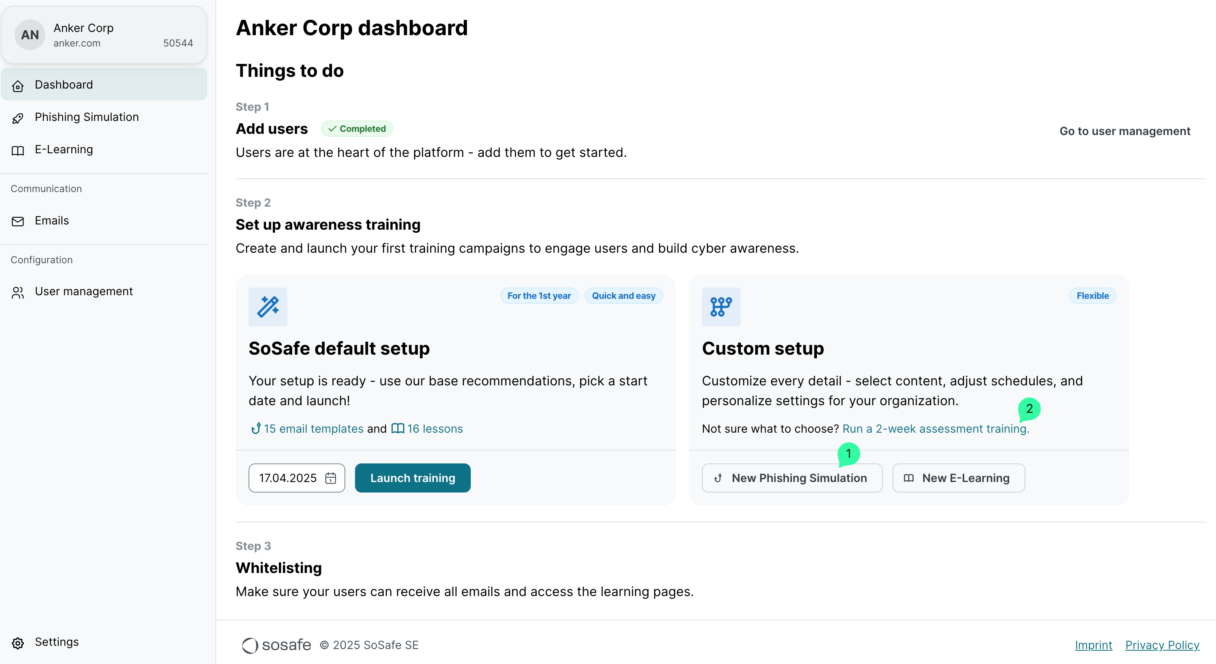Click the magic wand default setup icon
The width and height of the screenshot is (1216, 664).
268,307
